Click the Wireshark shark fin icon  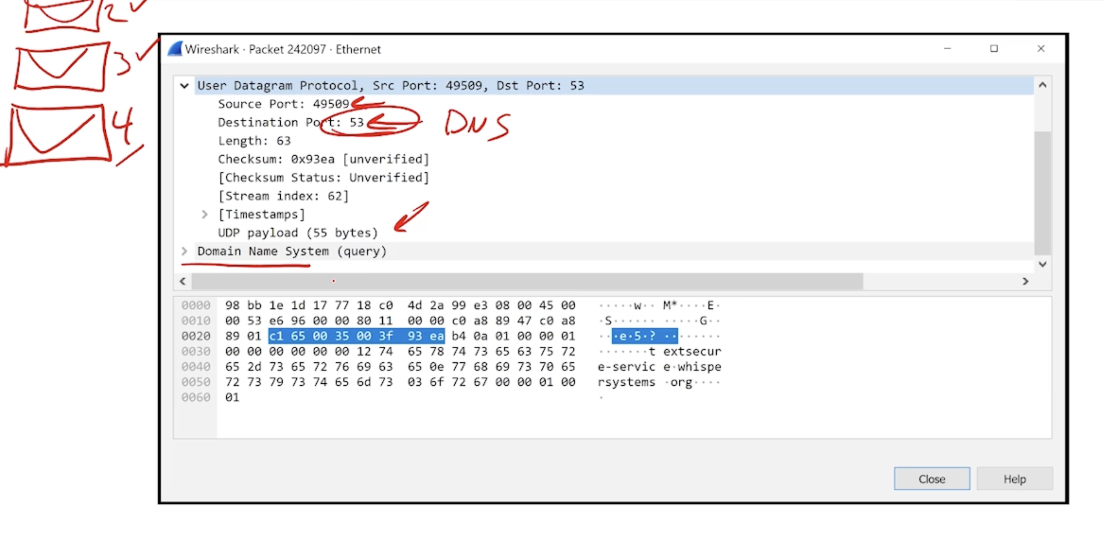click(x=175, y=49)
